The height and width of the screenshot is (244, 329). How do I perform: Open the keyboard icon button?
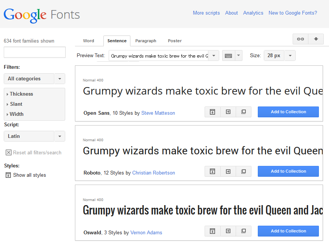click(229, 56)
